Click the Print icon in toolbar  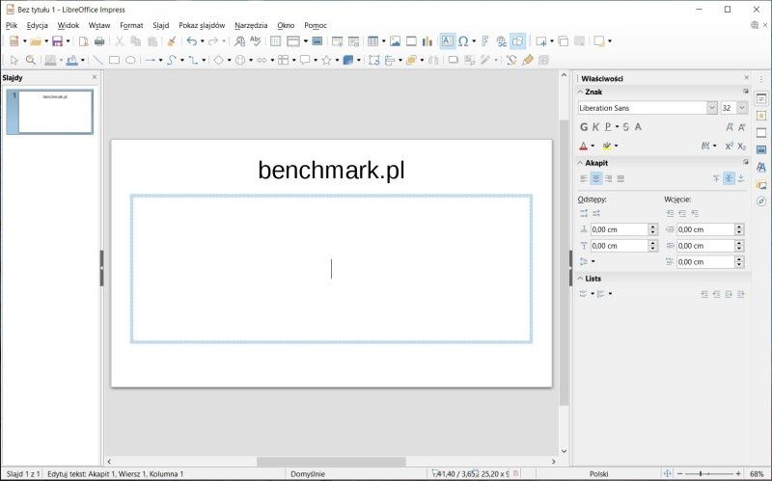[x=99, y=41]
